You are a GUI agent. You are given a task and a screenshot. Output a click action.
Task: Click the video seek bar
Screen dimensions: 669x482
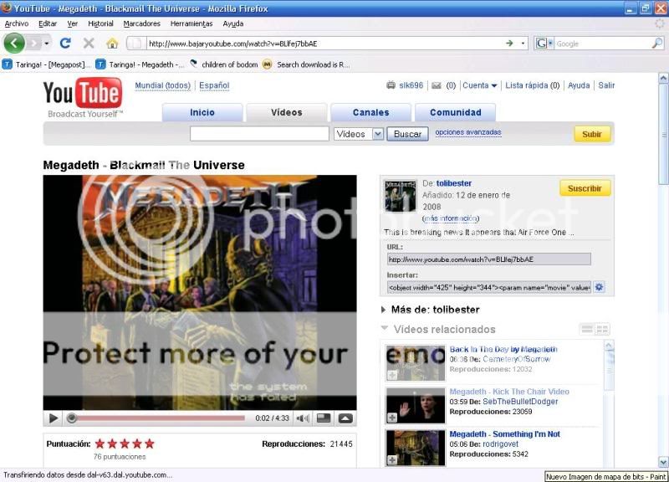156,418
